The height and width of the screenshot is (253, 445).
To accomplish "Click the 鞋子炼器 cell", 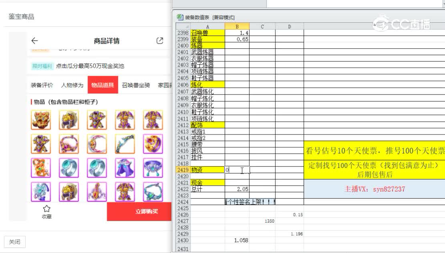I will pos(207,78).
